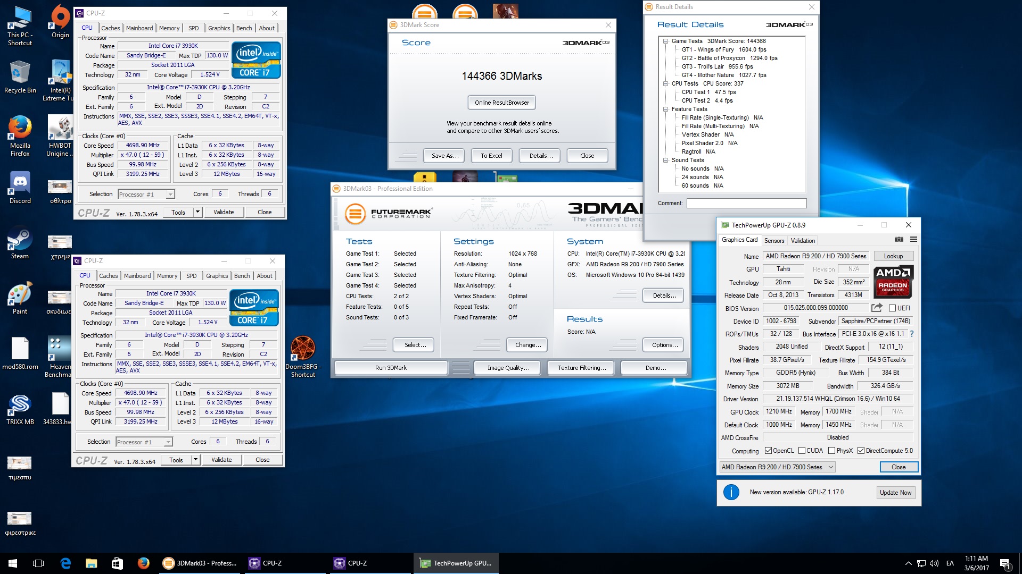Switch to Validation tab in GPU-Z
This screenshot has height=574, width=1022.
[x=803, y=241]
